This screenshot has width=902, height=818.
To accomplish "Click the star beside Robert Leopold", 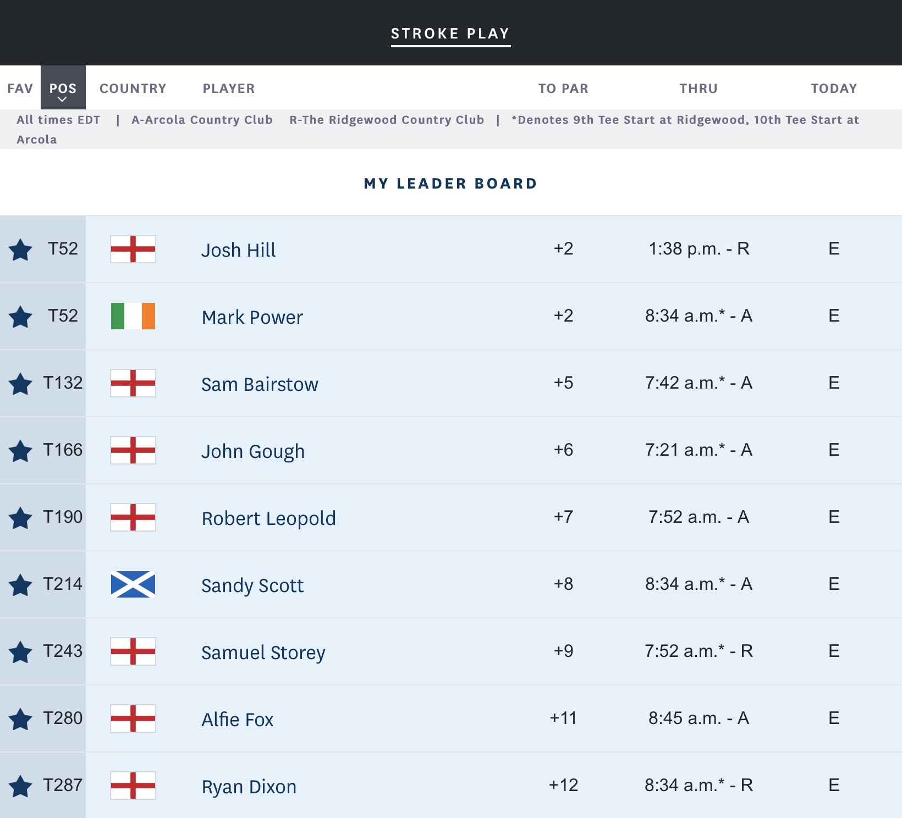I will pos(20,518).
